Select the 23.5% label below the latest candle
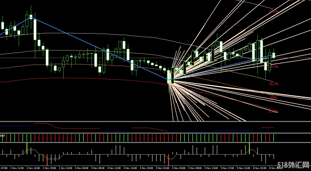 click(274, 67)
